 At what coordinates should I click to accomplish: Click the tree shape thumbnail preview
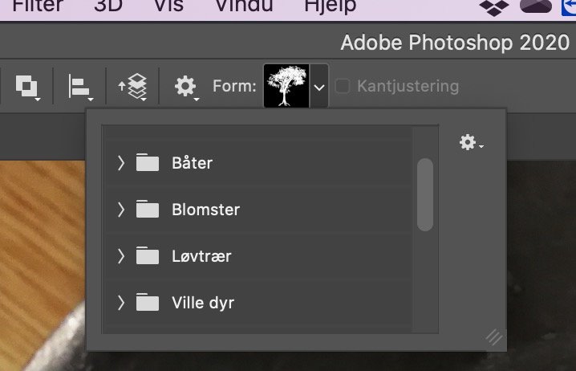(x=286, y=86)
